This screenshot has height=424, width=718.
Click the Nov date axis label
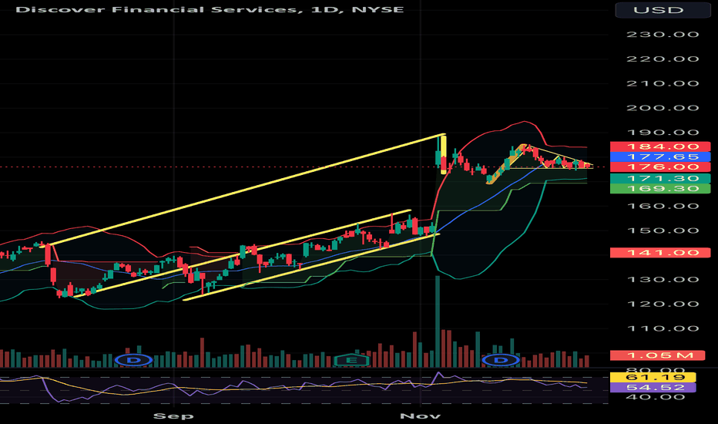pos(420,416)
